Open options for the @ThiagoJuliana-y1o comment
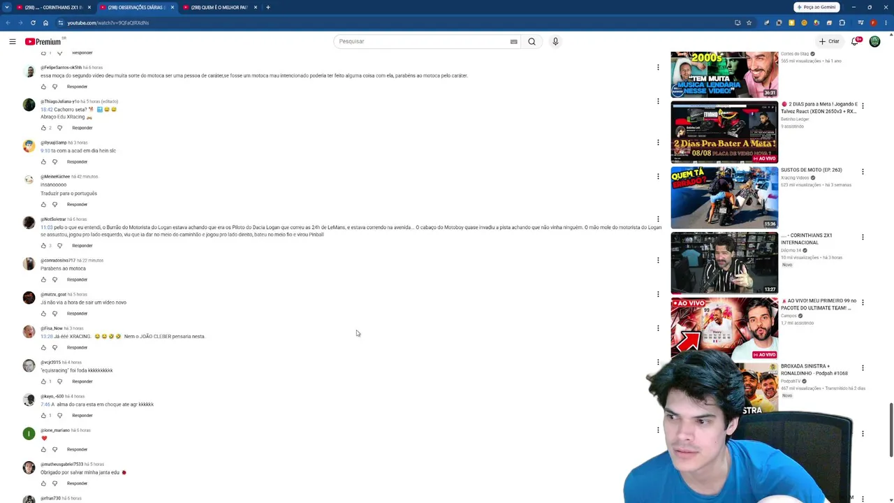The height and width of the screenshot is (503, 894). (x=658, y=101)
